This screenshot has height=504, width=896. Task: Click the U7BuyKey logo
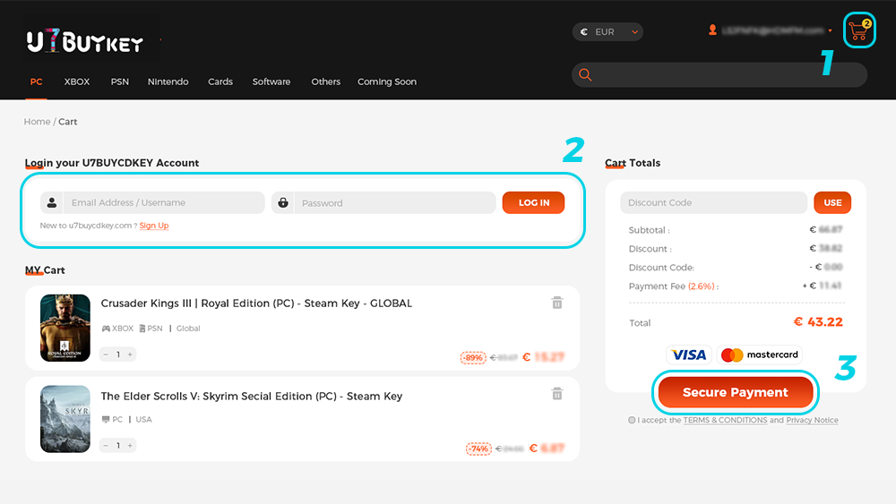85,41
